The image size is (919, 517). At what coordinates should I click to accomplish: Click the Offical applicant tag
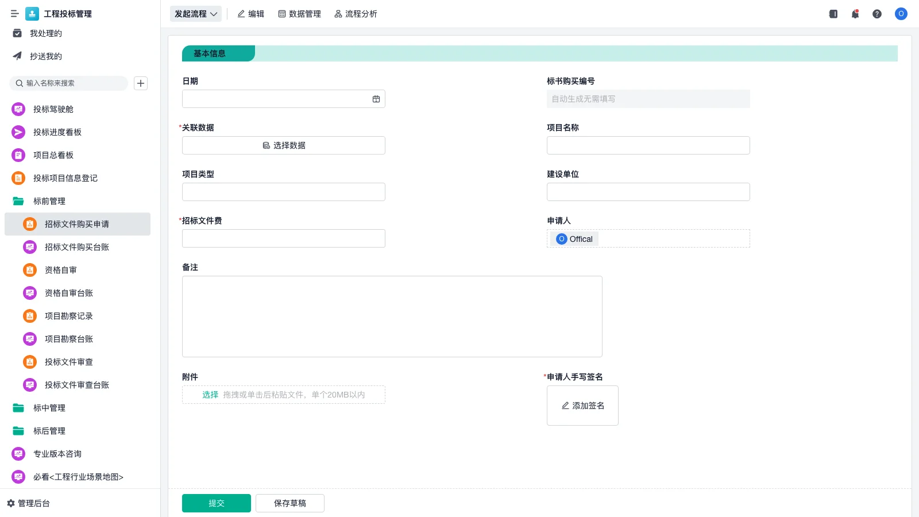[x=574, y=239]
